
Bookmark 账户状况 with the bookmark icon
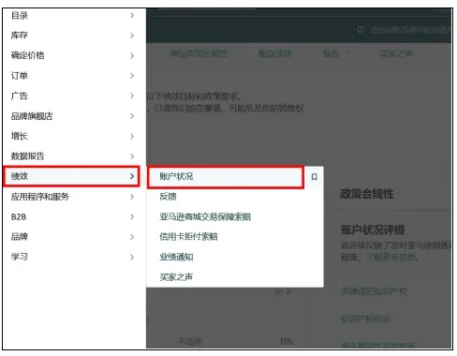(x=315, y=177)
